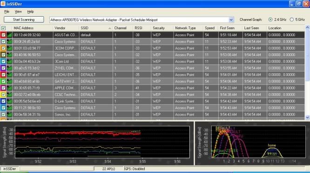The height and width of the screenshot is (173, 310).
Task: Click the 'GPS: Disabled' status bar entry
Action: point(135,169)
